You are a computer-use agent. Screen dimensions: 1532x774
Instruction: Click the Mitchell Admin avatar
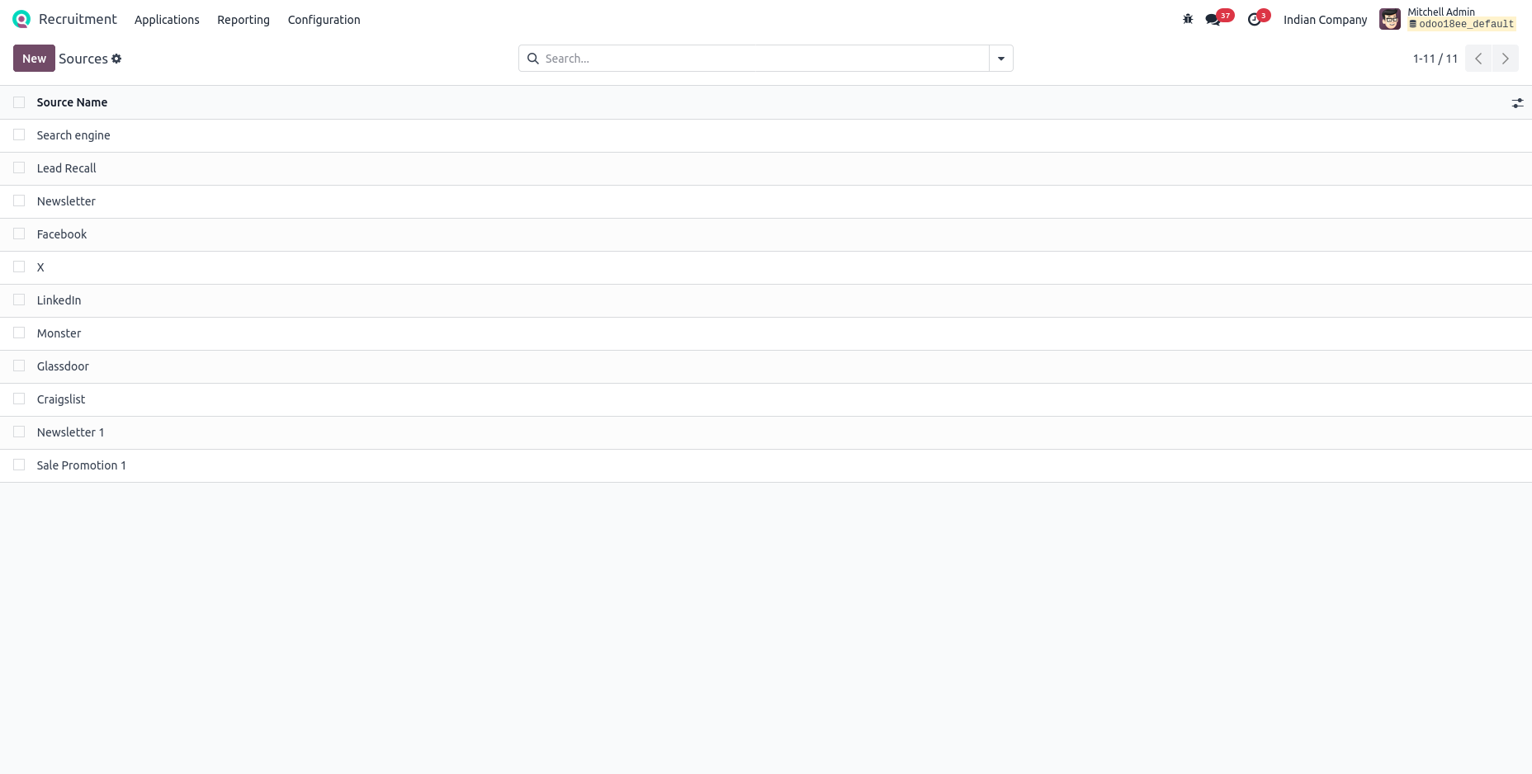pyautogui.click(x=1390, y=19)
